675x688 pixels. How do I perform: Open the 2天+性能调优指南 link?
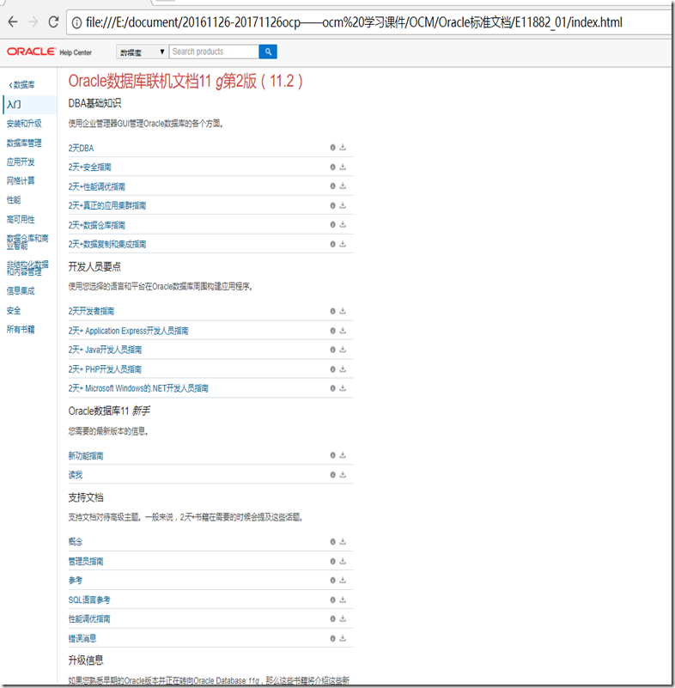(97, 187)
